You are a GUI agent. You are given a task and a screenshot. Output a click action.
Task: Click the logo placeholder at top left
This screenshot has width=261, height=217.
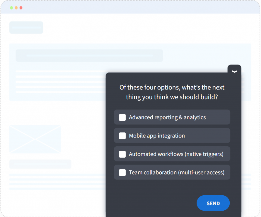[26, 28]
